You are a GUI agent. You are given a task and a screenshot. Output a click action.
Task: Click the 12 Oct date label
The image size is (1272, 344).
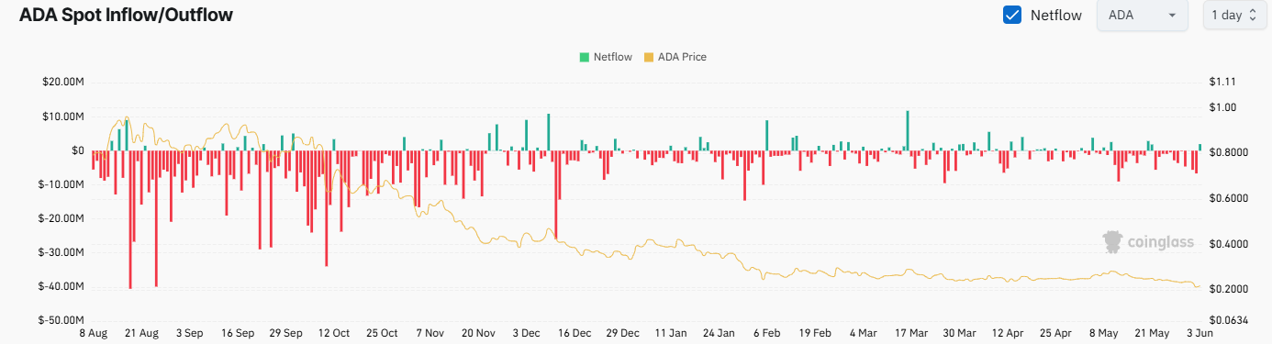coord(334,333)
